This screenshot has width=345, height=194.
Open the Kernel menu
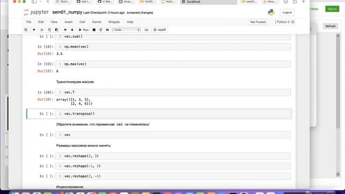pos(96,22)
